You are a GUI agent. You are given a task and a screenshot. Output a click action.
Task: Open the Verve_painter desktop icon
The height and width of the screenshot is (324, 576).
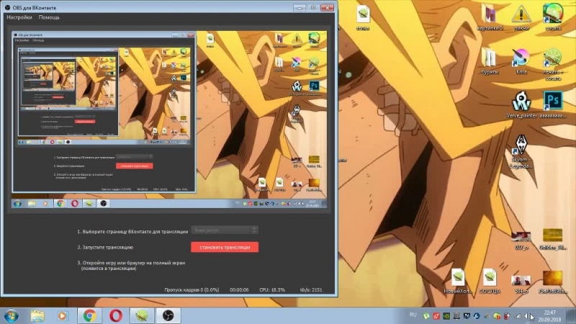(x=521, y=104)
